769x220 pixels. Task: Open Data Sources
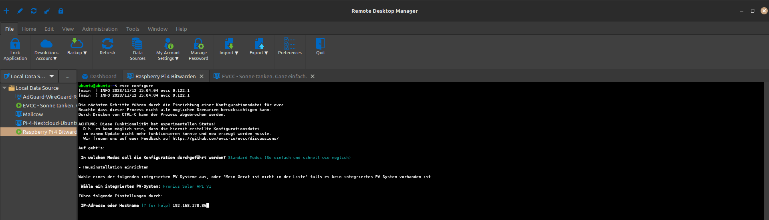click(137, 44)
